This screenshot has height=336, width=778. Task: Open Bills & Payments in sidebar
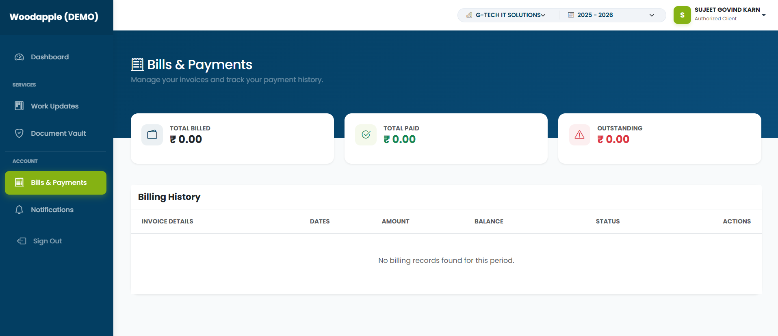pyautogui.click(x=56, y=183)
